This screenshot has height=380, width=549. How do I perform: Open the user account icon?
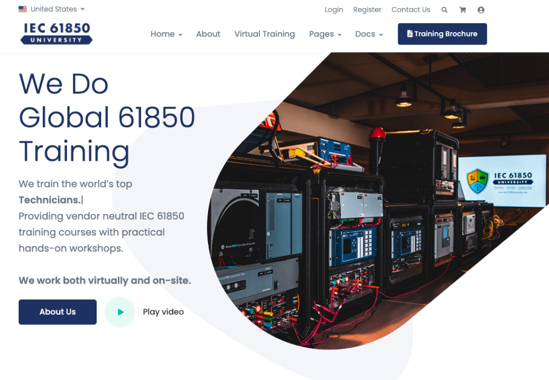pyautogui.click(x=481, y=10)
